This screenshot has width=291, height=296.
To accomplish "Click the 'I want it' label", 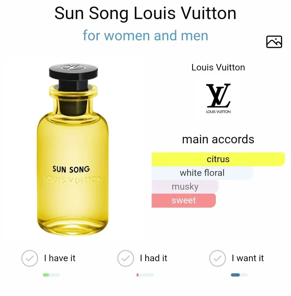I will [x=248, y=258].
